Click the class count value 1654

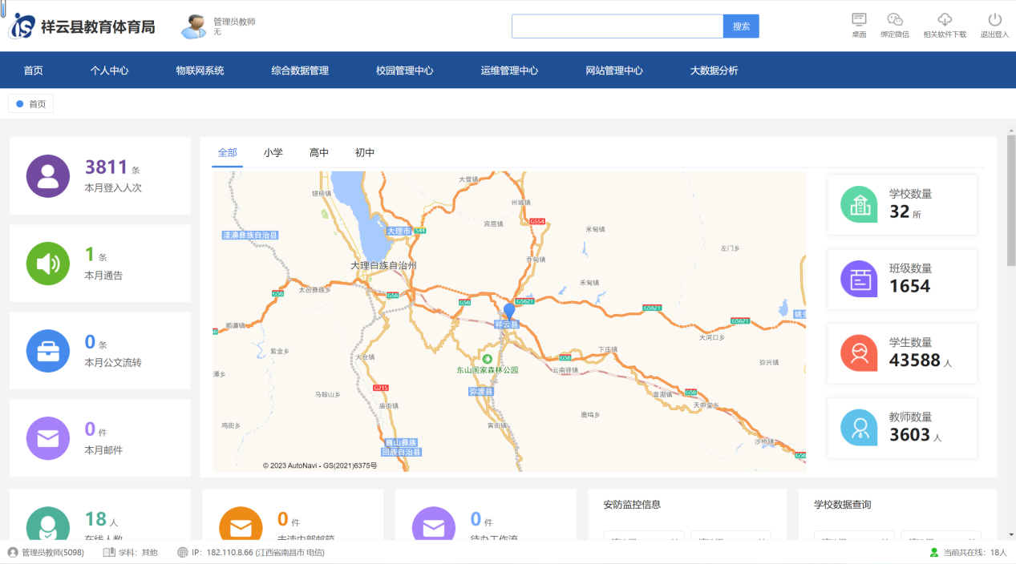click(910, 286)
